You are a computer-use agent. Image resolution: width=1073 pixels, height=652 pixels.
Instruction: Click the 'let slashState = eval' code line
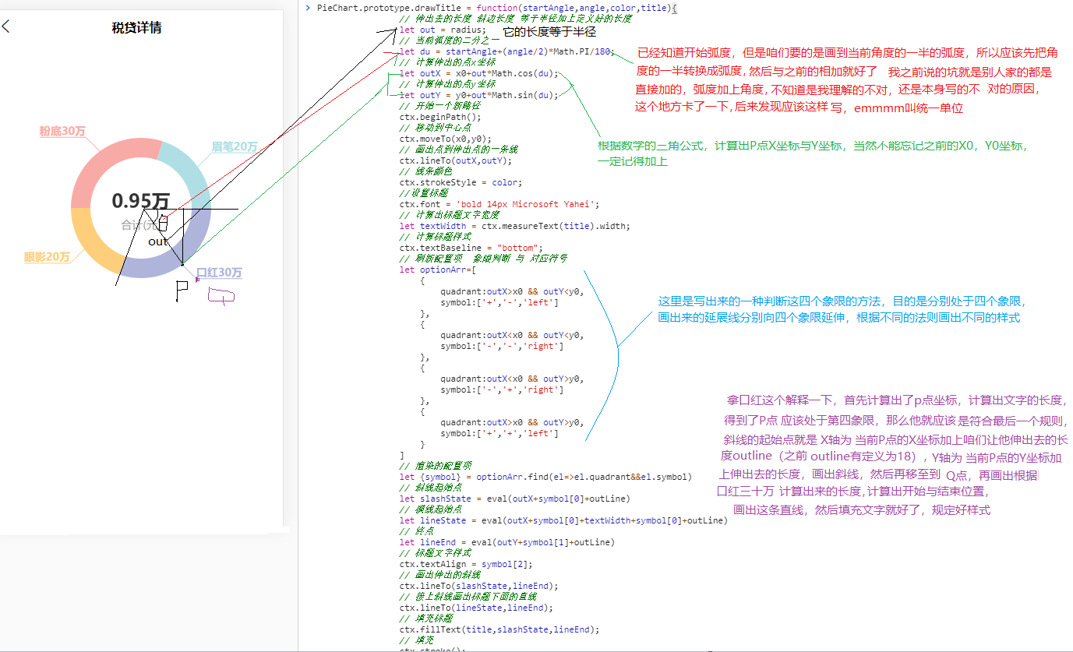514,499
